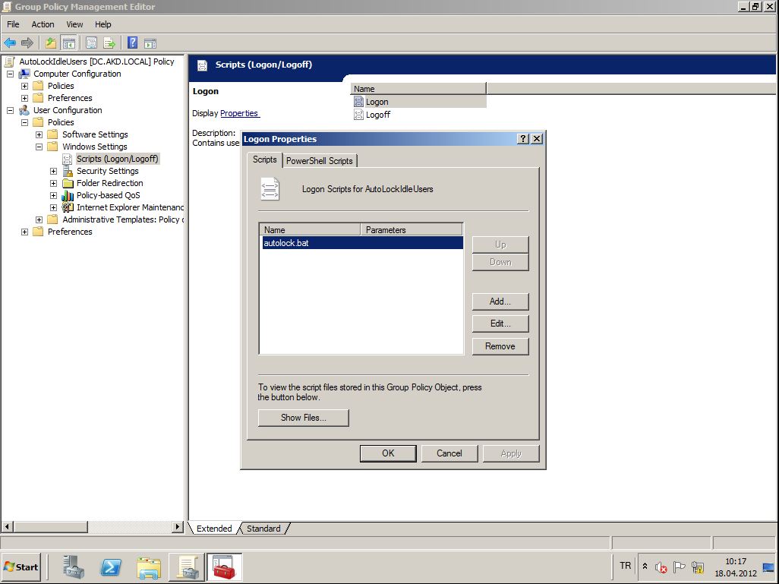Switch to the red toolbox taskbar window
Image resolution: width=779 pixels, height=584 pixels.
(x=224, y=567)
